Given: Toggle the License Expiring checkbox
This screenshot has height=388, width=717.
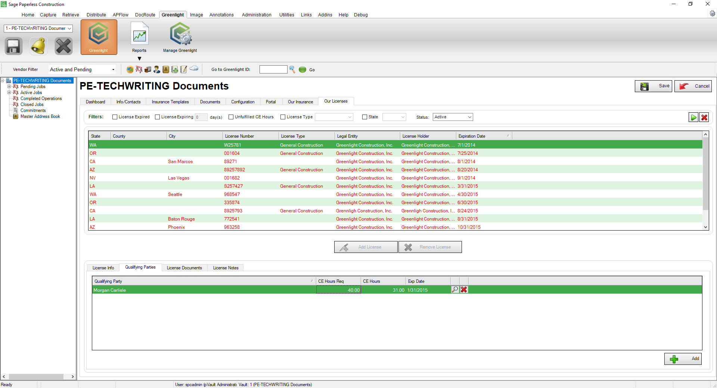Looking at the screenshot, I should tap(158, 117).
